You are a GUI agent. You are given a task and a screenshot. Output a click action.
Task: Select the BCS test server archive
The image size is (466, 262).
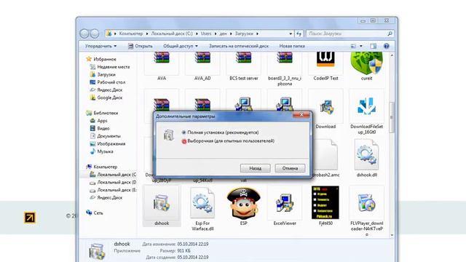244,58
